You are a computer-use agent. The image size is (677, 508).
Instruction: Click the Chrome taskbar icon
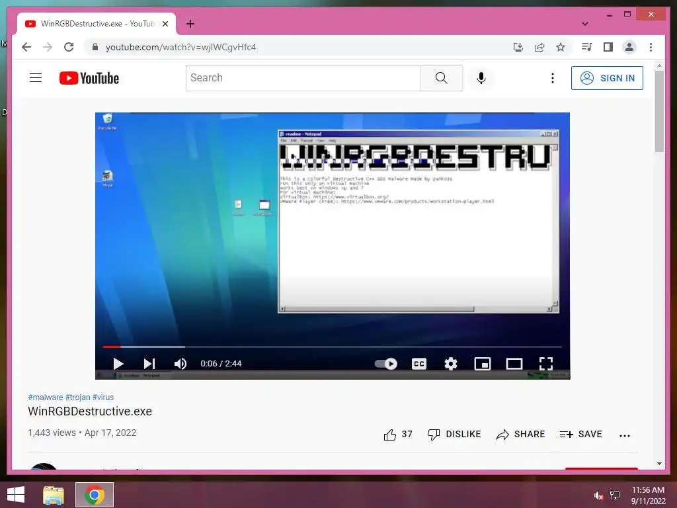click(95, 495)
